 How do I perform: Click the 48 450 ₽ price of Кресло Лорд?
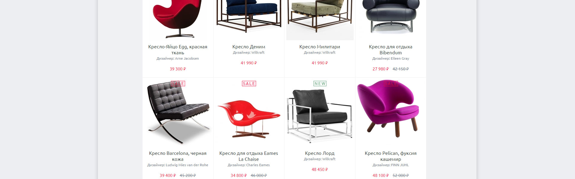pos(320,169)
